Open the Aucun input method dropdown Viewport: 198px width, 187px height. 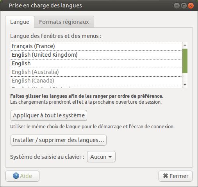[101, 157]
